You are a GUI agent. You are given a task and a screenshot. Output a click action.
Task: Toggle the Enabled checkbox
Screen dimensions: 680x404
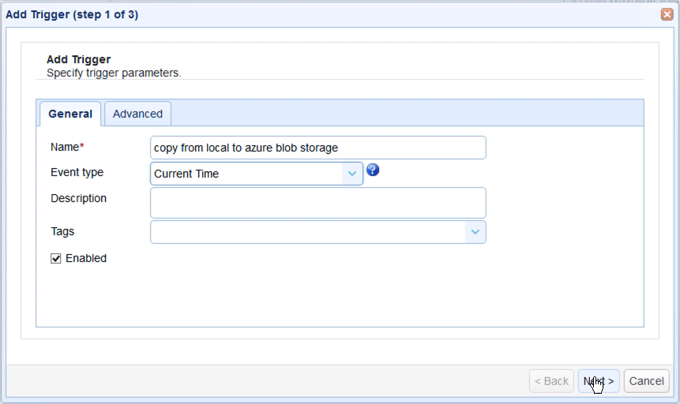pos(56,259)
